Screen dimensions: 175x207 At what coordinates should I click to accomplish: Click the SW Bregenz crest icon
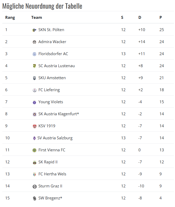(x=34, y=198)
